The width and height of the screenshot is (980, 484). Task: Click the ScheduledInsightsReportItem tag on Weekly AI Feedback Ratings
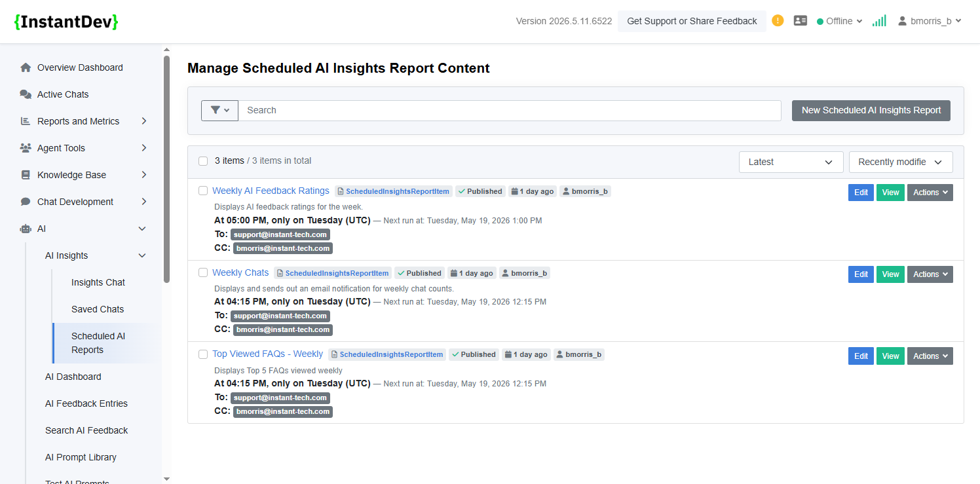click(394, 191)
